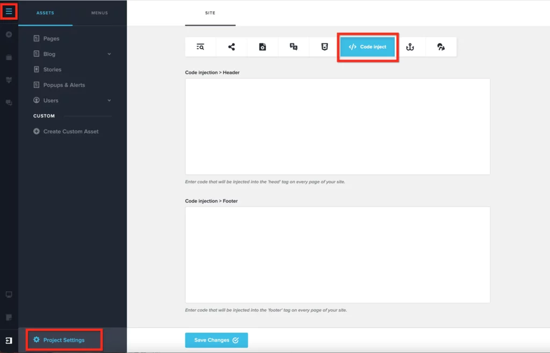Viewport: 550px width, 353px height.
Task: Open Project Settings
Action: tap(63, 340)
